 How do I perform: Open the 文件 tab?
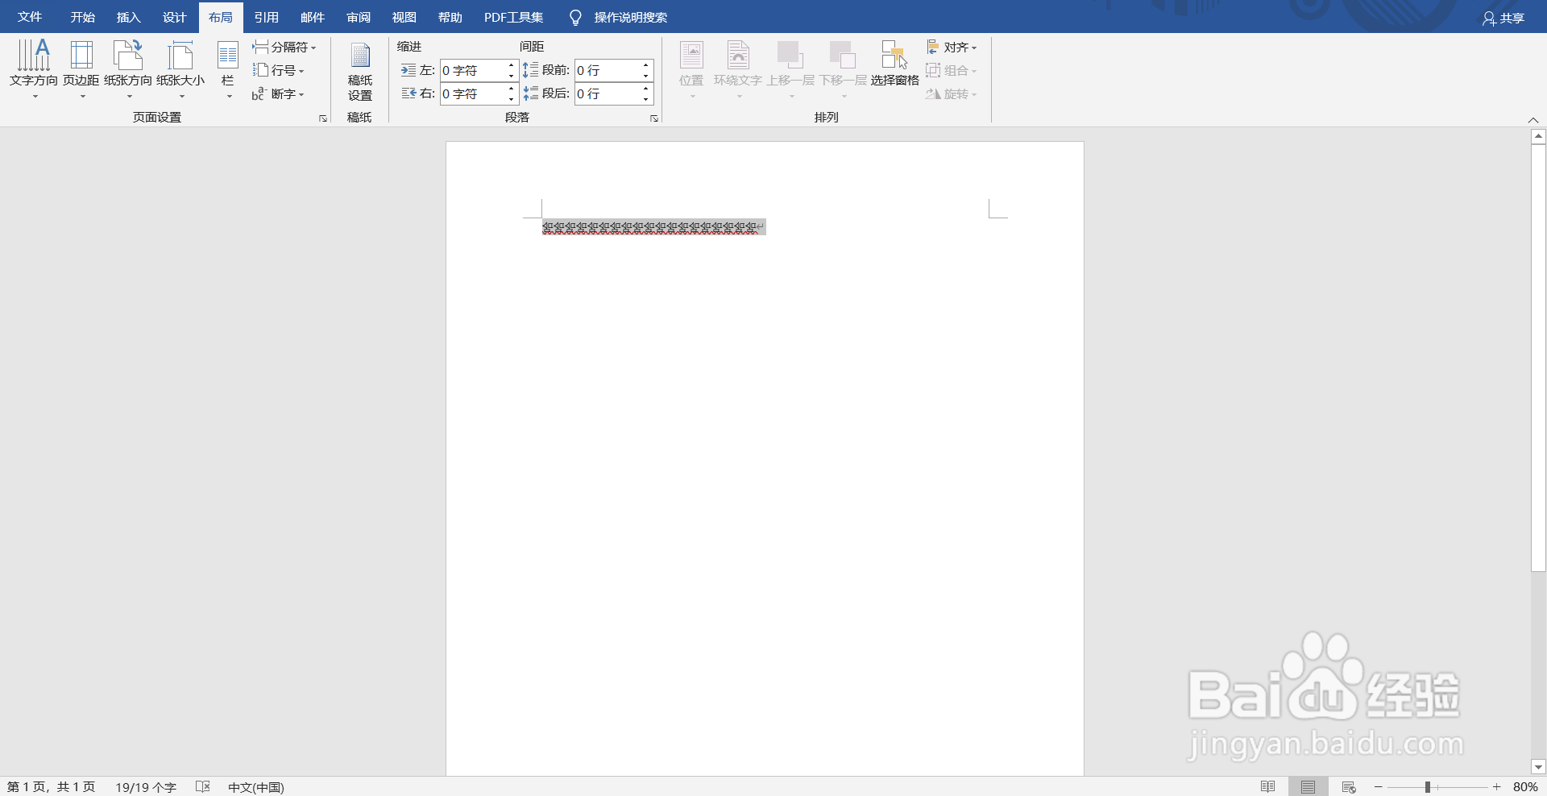click(30, 17)
